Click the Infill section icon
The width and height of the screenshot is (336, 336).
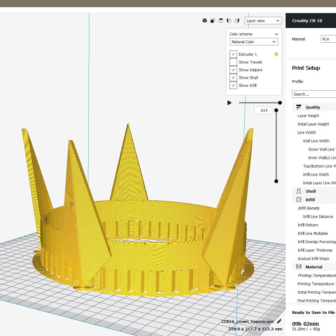(299, 199)
